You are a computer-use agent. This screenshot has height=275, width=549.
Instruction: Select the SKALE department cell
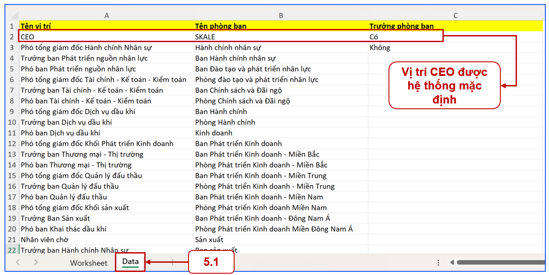[281, 37]
